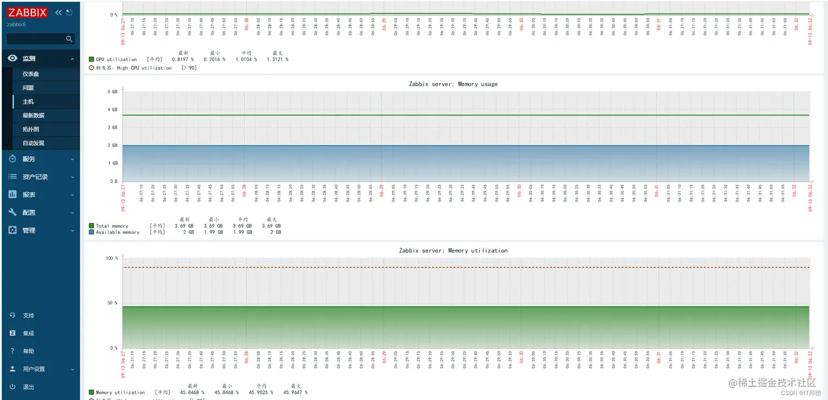The width and height of the screenshot is (828, 400).
Task: Open the 支持 link
Action: pyautogui.click(x=28, y=315)
